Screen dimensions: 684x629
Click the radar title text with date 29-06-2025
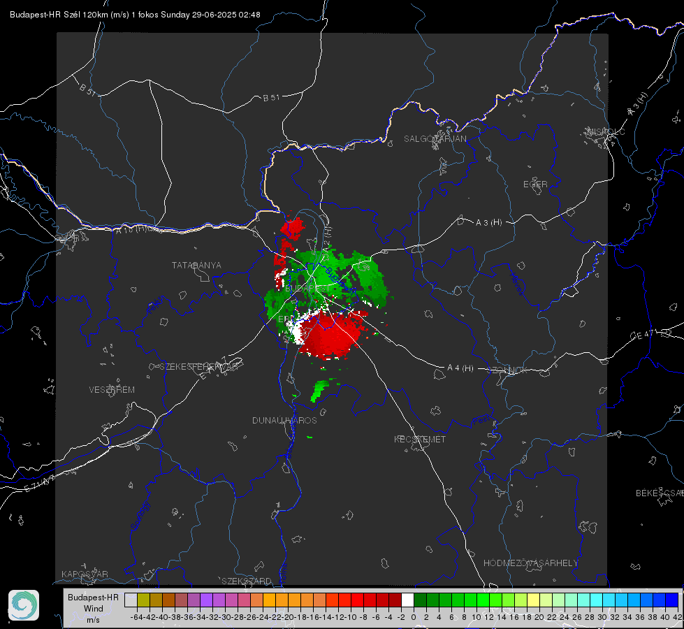[x=135, y=15]
